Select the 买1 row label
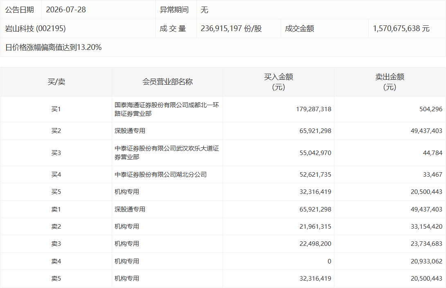446x288 pixels. point(56,109)
